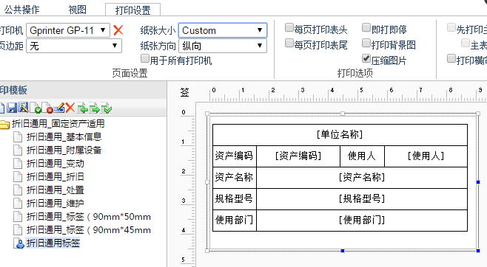Uncheck 压缩图片 checkbox
487x267 pixels.
pyautogui.click(x=366, y=58)
